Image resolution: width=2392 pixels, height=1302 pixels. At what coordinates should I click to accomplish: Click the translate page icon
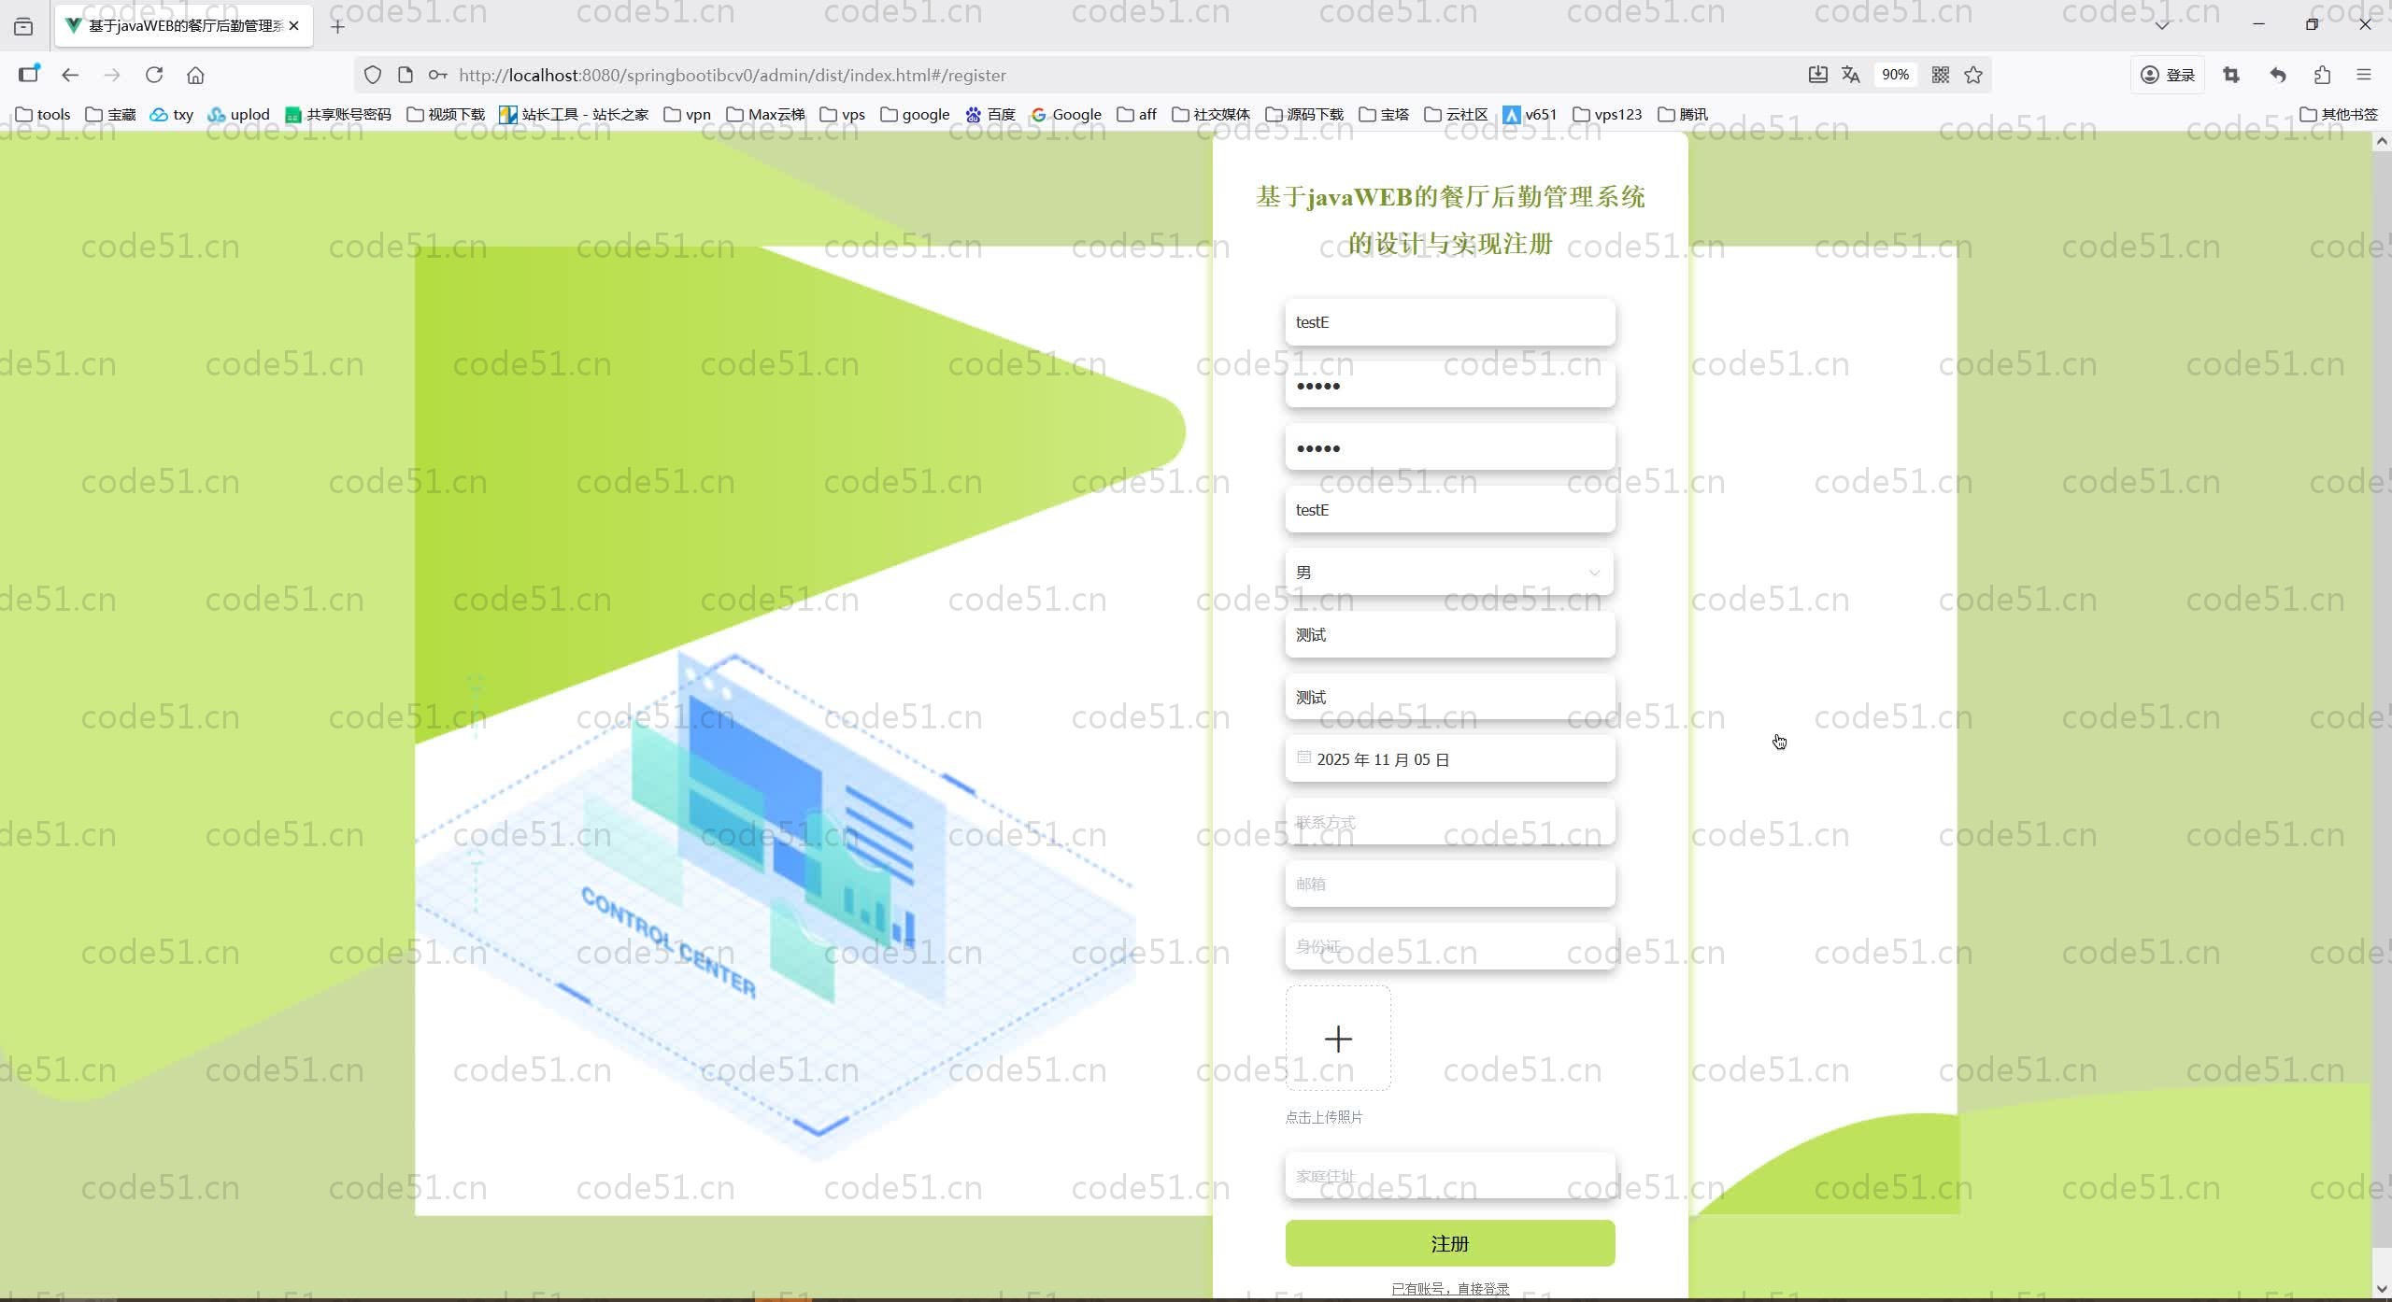coord(1851,74)
